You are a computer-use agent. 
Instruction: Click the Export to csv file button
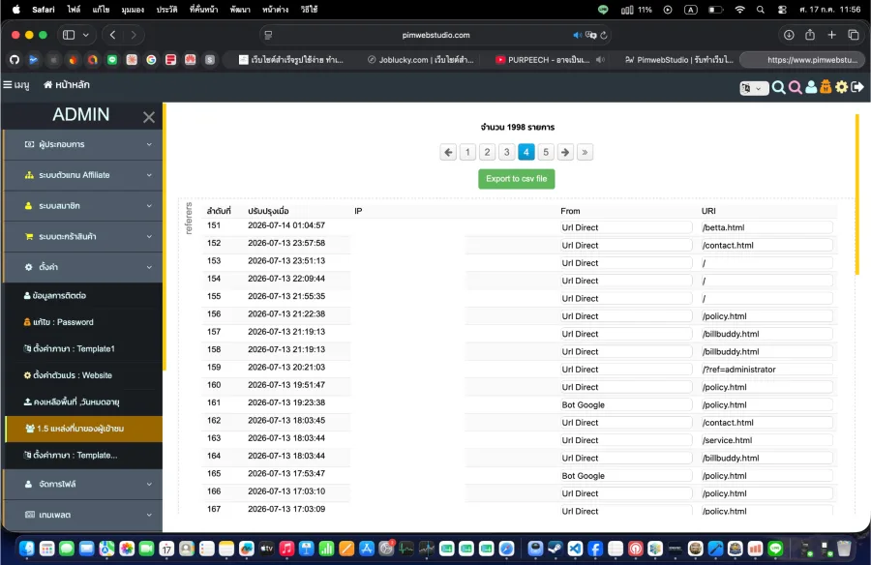[517, 179]
